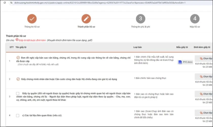Click required mark on Đơn đề nghị row
Screen dimensions: 213x127
point(18,58)
